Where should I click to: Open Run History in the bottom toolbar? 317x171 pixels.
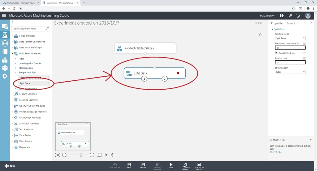(115, 165)
